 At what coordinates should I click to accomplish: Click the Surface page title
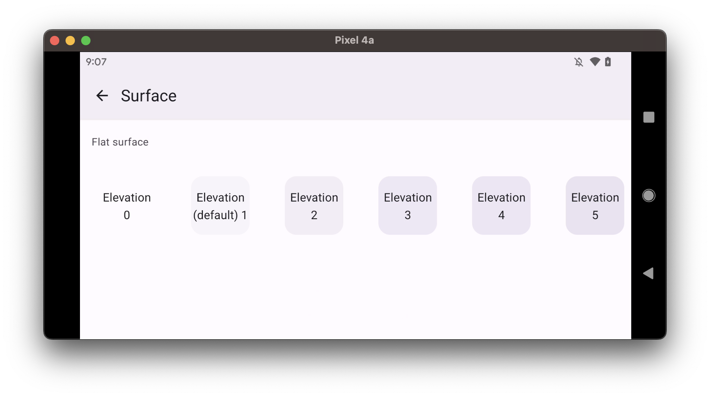[149, 96]
